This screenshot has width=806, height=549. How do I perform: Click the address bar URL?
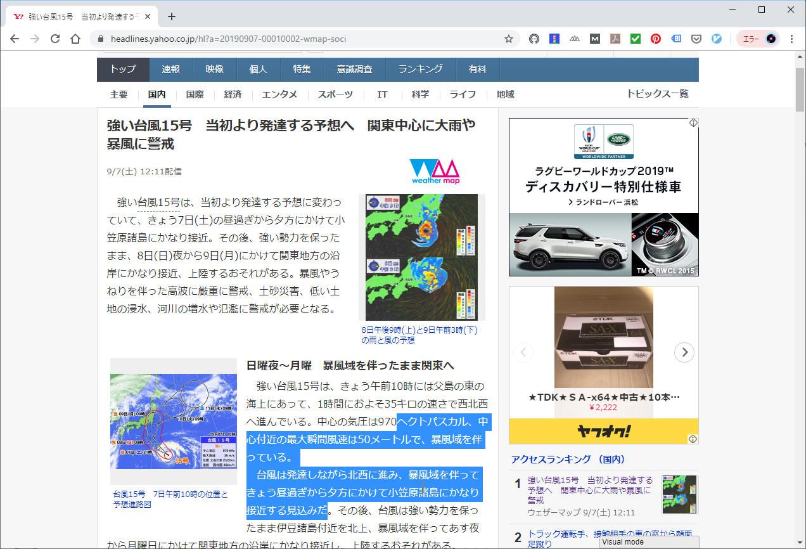point(228,39)
